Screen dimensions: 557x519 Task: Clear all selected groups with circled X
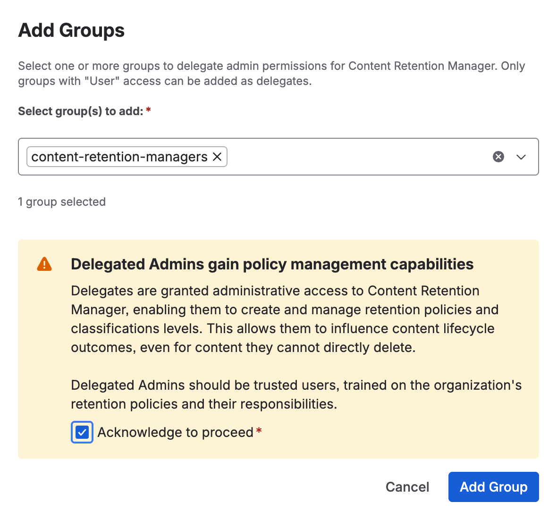[498, 157]
